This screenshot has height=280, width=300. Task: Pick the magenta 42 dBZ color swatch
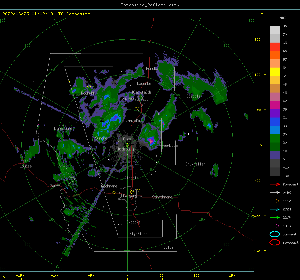point(275,105)
